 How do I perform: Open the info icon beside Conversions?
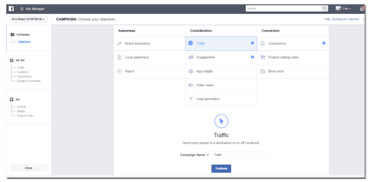[324, 43]
